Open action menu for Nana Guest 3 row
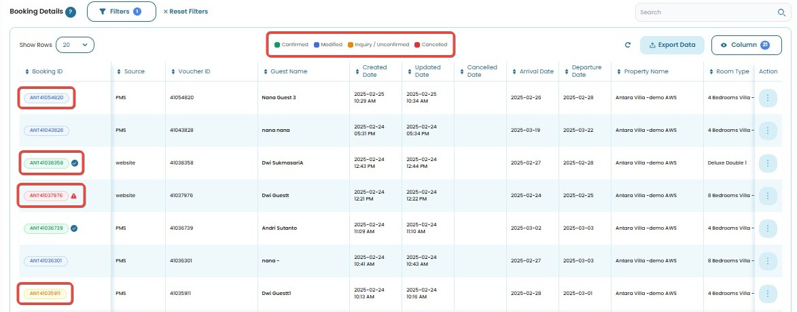The width and height of the screenshot is (797, 312). click(768, 98)
